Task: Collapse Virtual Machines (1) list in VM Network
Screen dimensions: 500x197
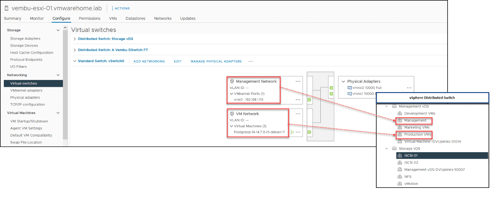Action: point(231,126)
